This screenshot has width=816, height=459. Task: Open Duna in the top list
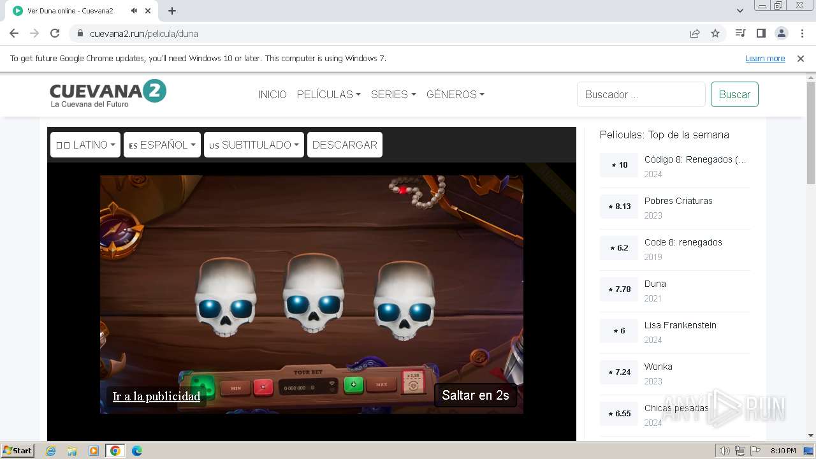[x=655, y=284]
